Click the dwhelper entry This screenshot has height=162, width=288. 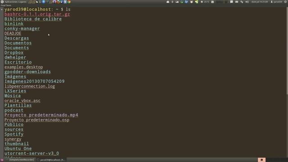tap(15, 57)
